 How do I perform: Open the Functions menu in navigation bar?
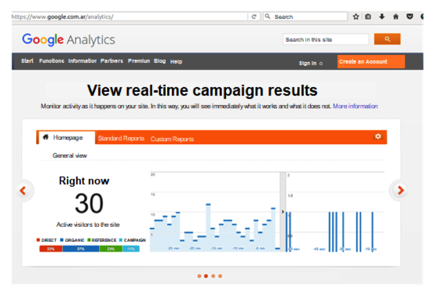52,61
